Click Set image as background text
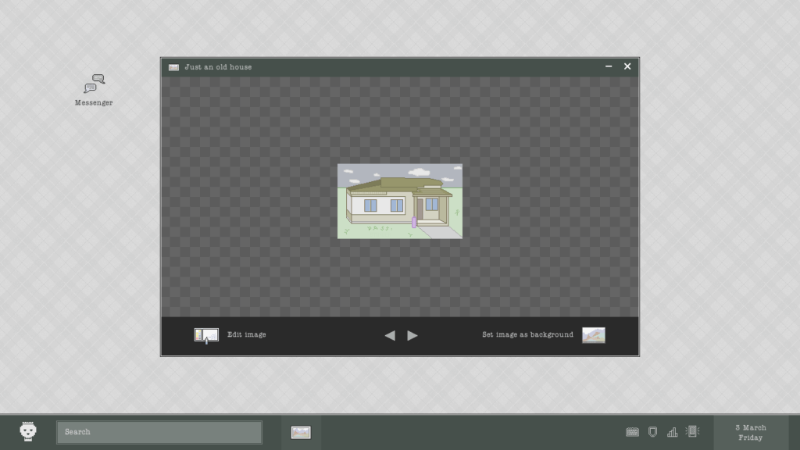 click(x=527, y=334)
